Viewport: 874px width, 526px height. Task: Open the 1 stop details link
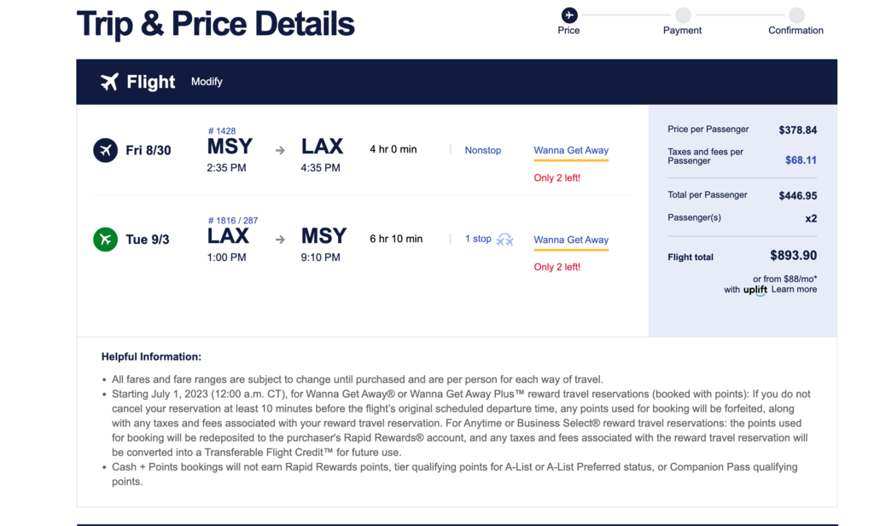tap(478, 239)
